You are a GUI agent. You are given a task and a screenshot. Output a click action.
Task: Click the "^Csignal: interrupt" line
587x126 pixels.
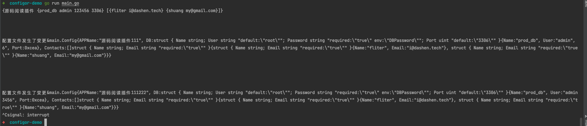[26, 115]
